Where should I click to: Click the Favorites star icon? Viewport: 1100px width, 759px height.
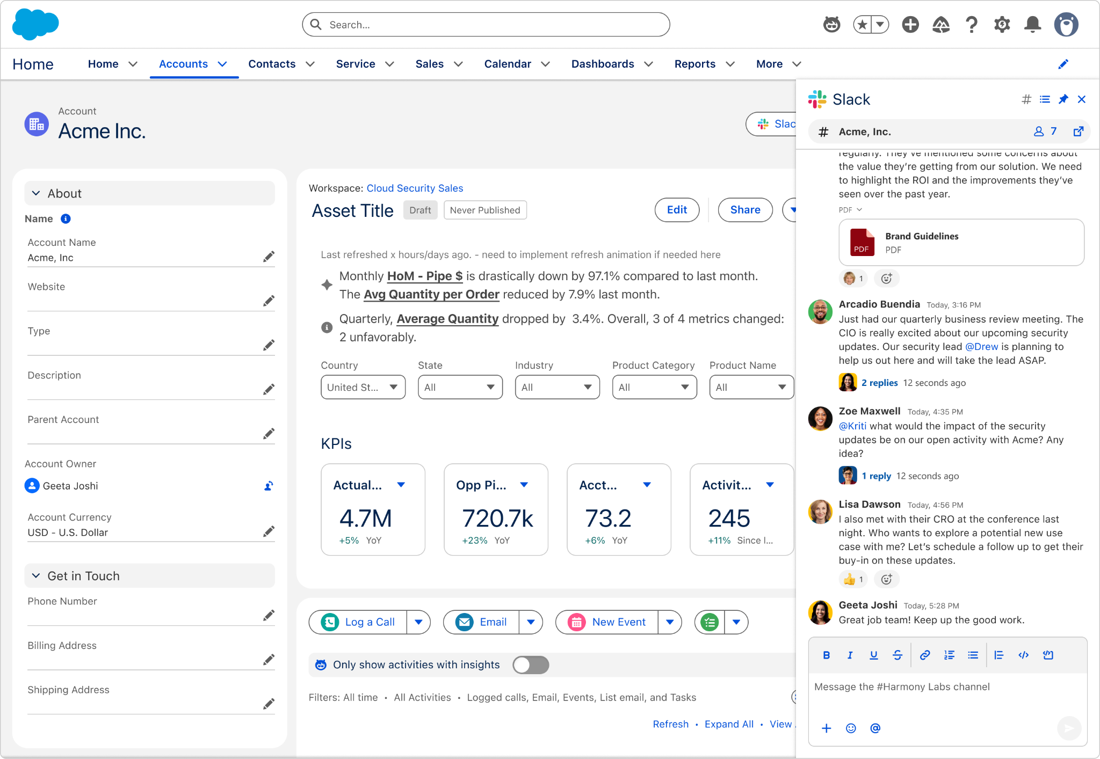tap(862, 25)
